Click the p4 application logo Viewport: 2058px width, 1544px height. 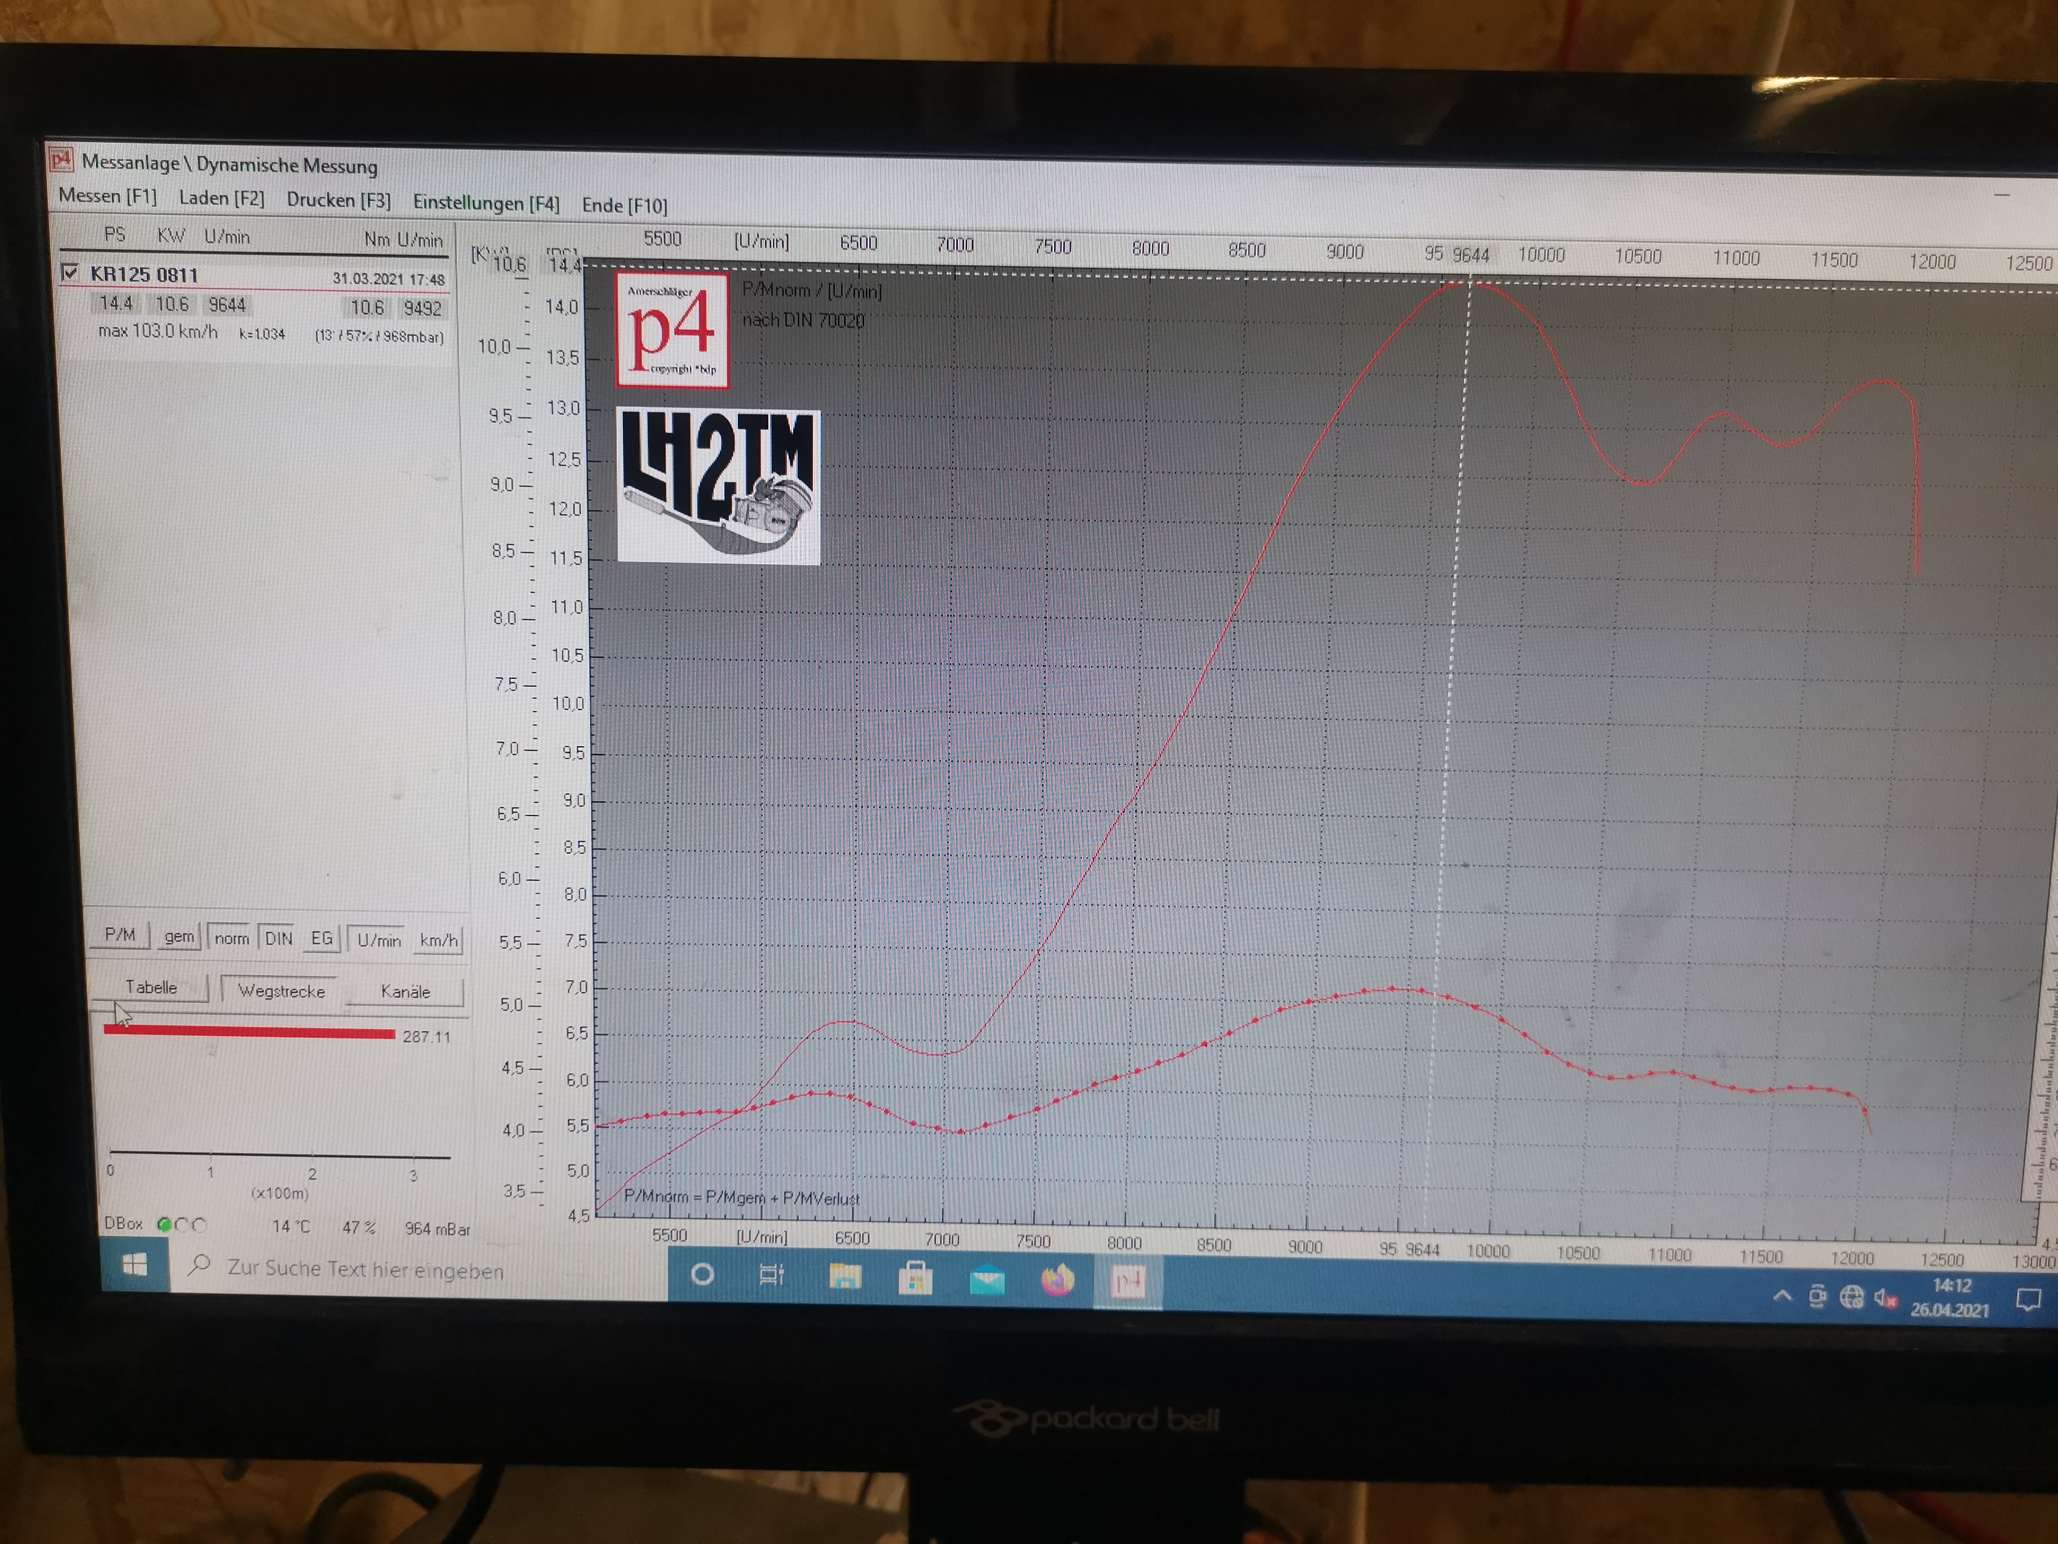(672, 330)
